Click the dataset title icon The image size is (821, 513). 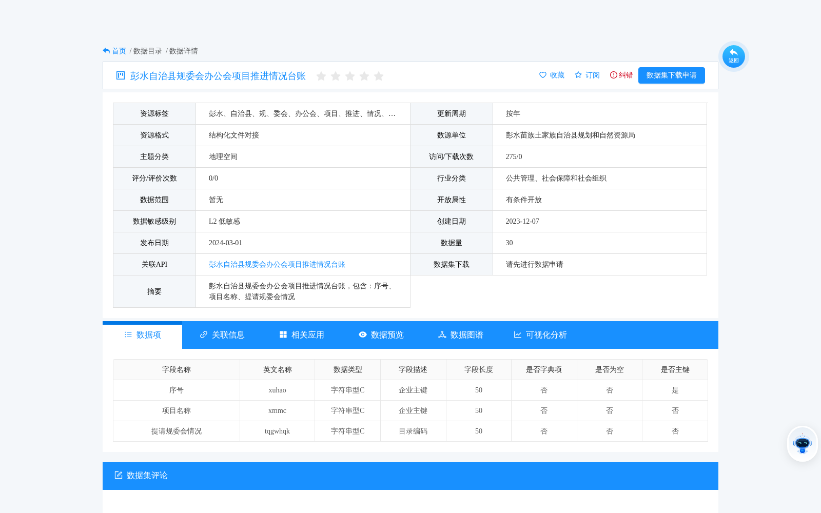click(121, 75)
